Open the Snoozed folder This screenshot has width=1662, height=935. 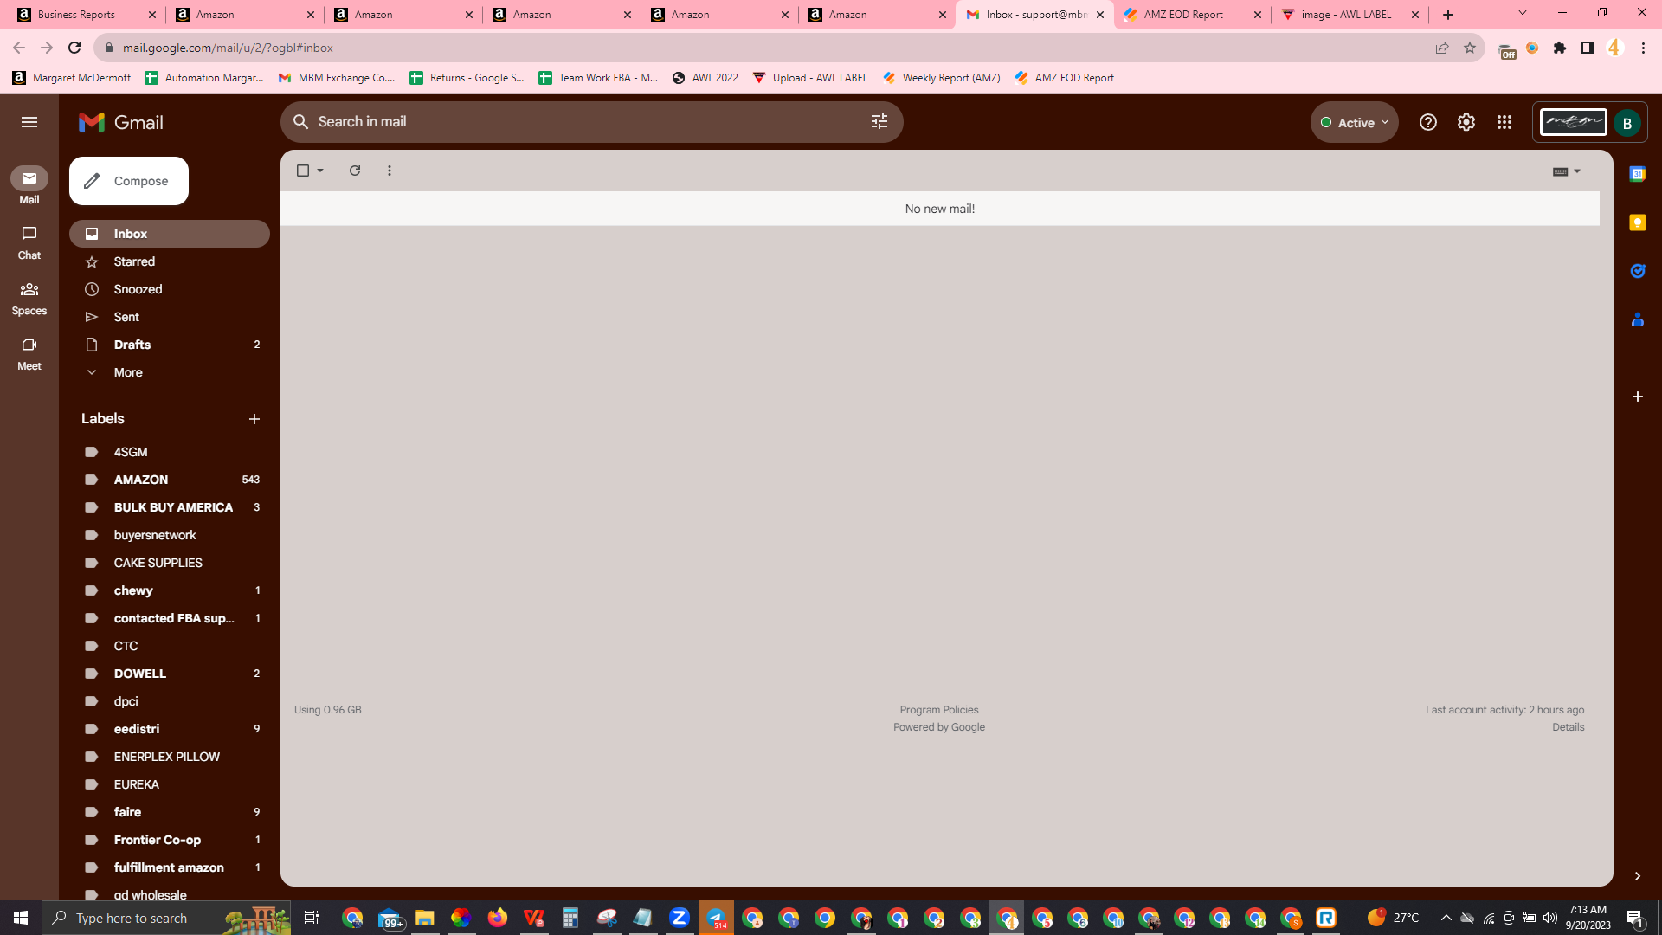point(170,289)
